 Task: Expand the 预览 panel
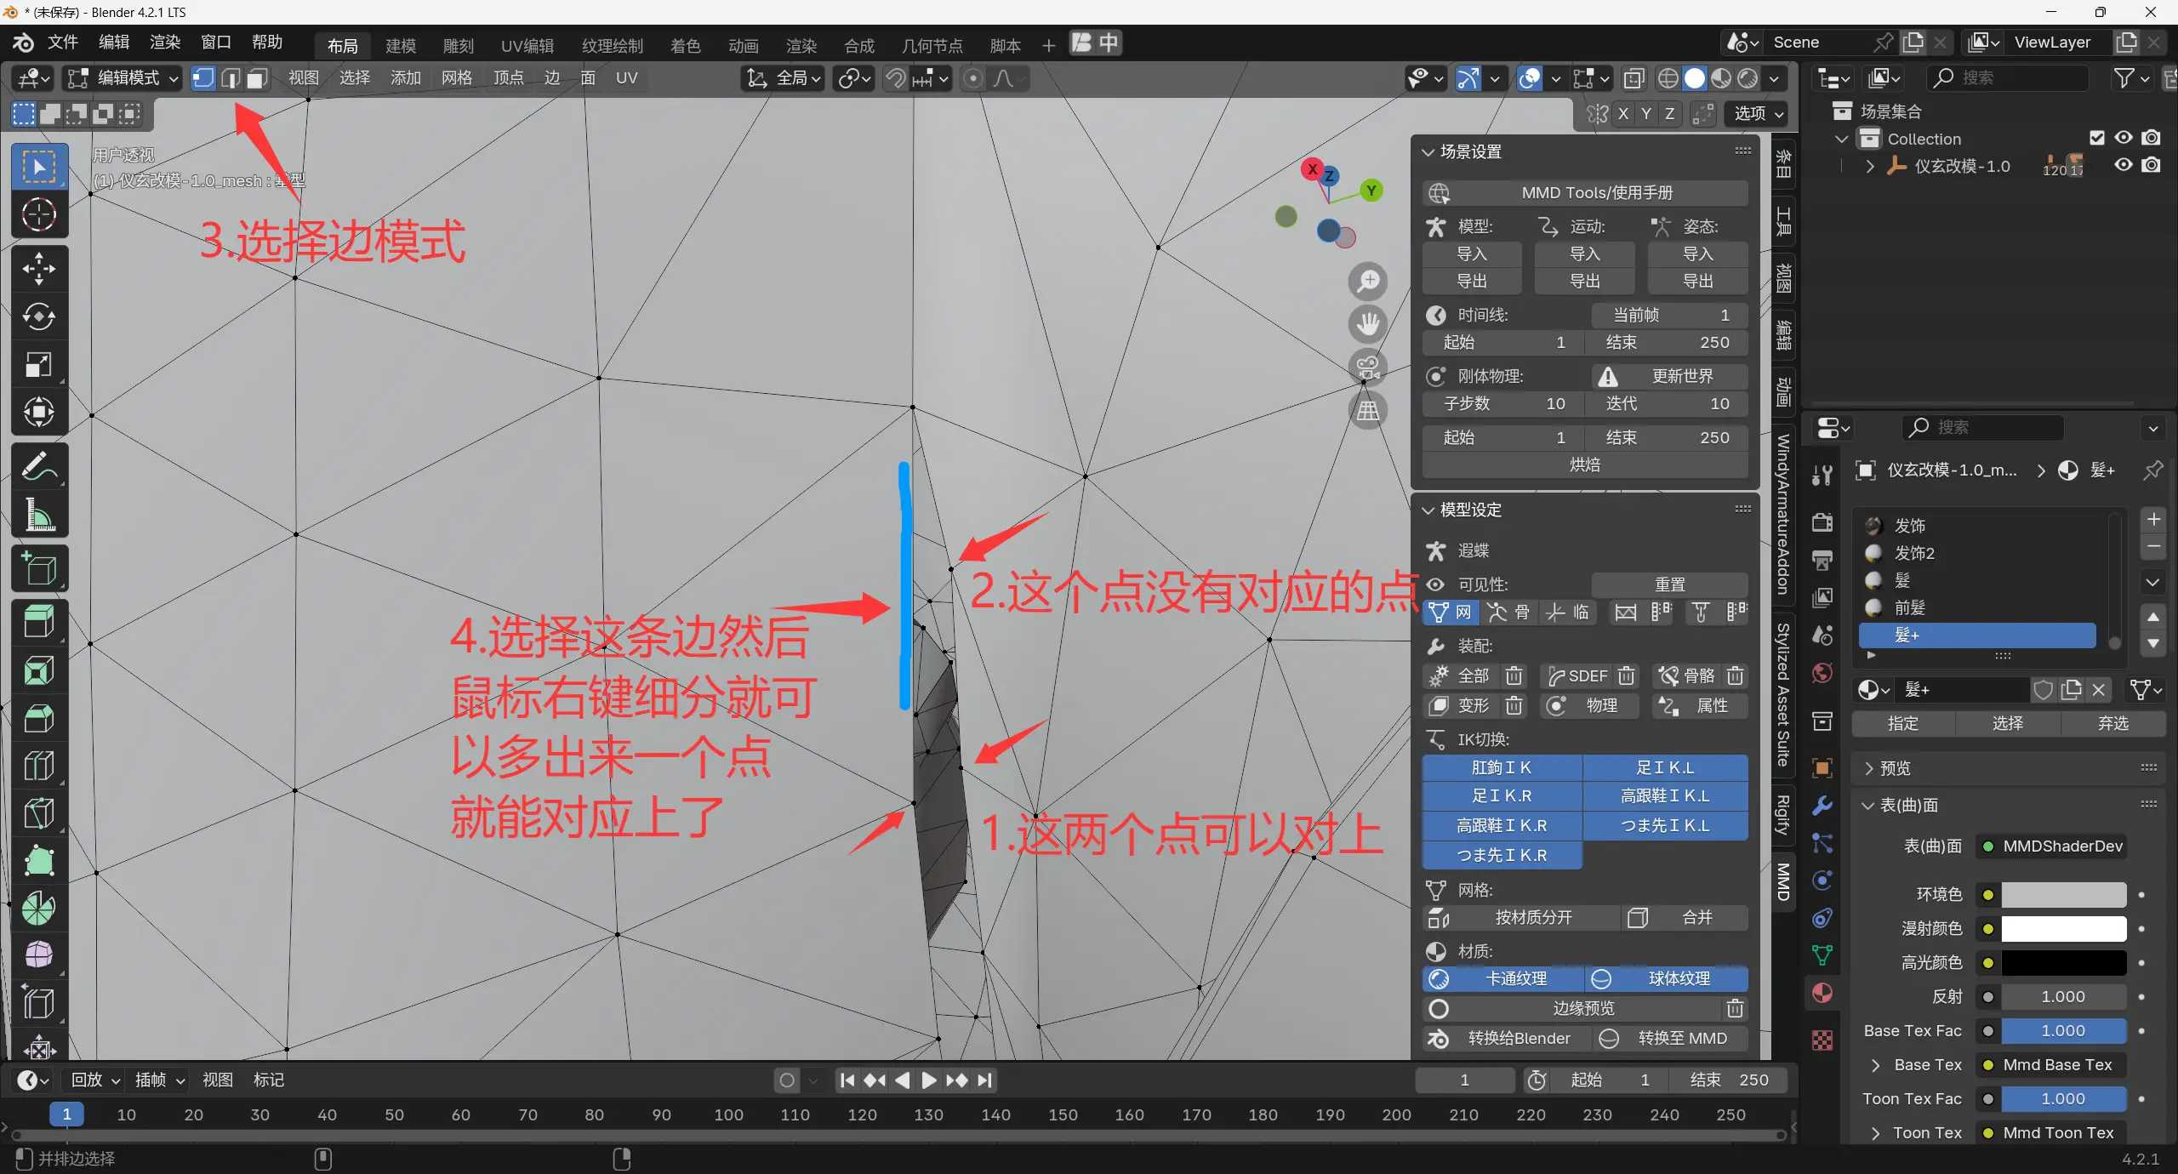(1895, 768)
